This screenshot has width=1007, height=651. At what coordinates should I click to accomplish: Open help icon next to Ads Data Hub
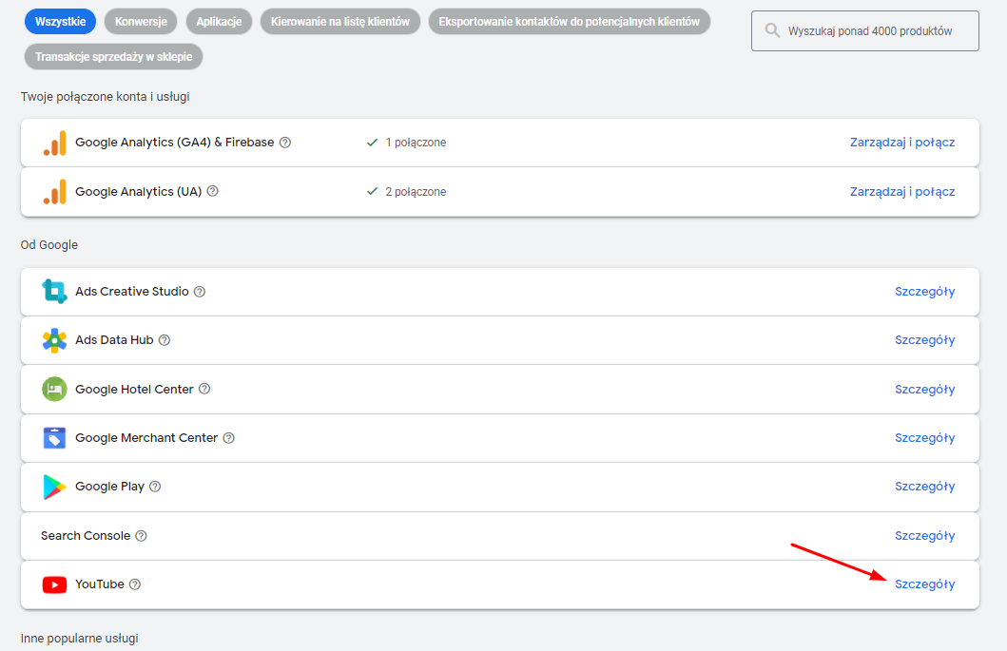coord(165,340)
